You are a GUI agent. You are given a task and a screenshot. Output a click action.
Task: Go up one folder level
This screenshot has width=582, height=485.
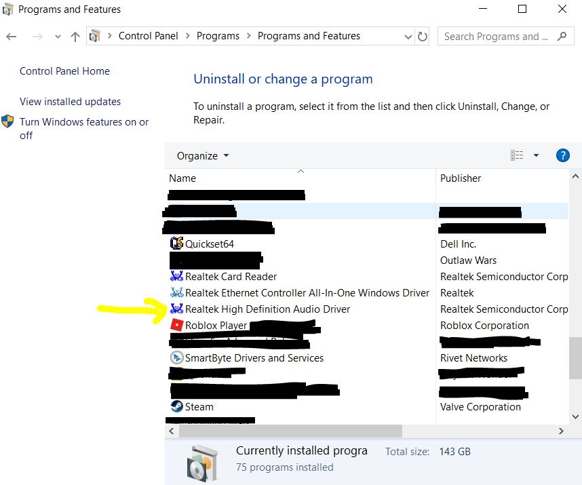(75, 37)
